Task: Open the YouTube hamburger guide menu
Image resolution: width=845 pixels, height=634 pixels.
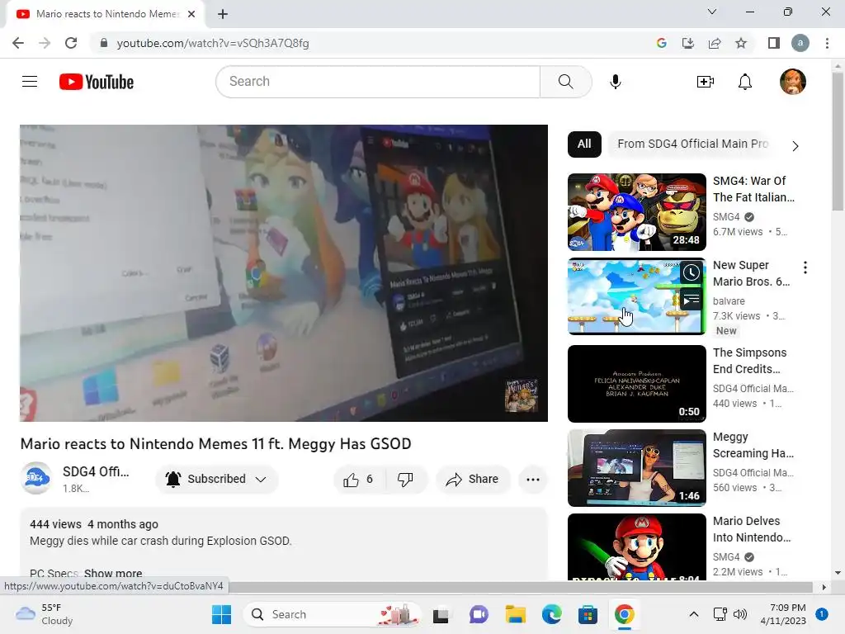Action: point(30,82)
